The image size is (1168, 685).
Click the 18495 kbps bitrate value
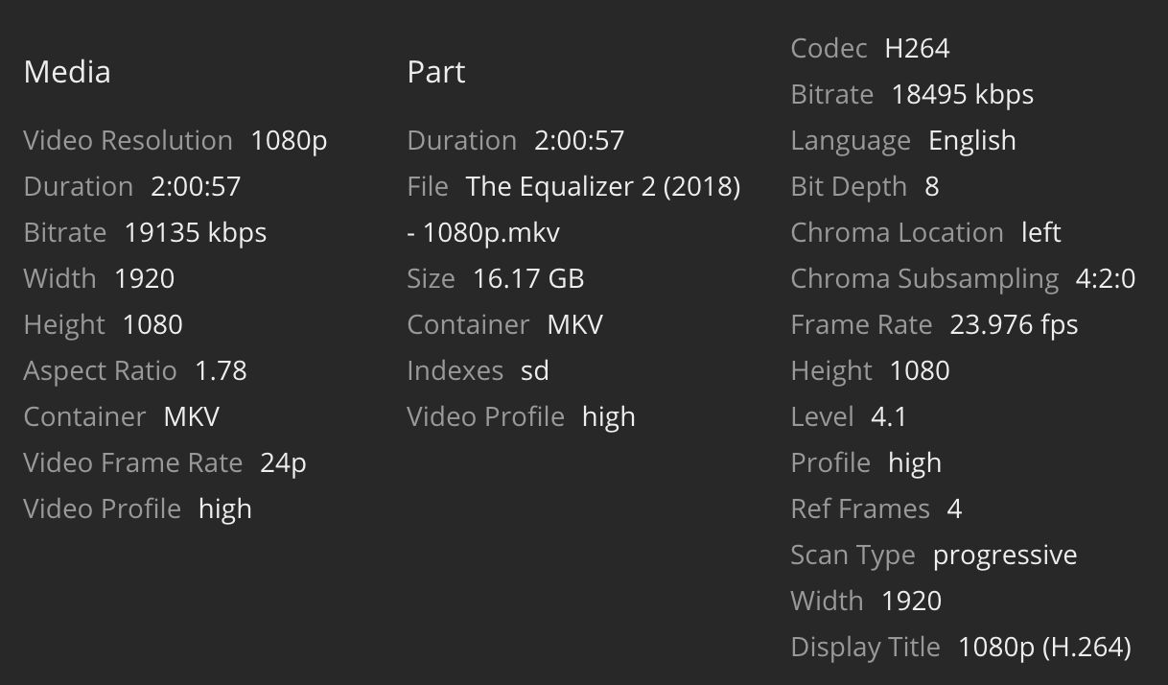(963, 94)
